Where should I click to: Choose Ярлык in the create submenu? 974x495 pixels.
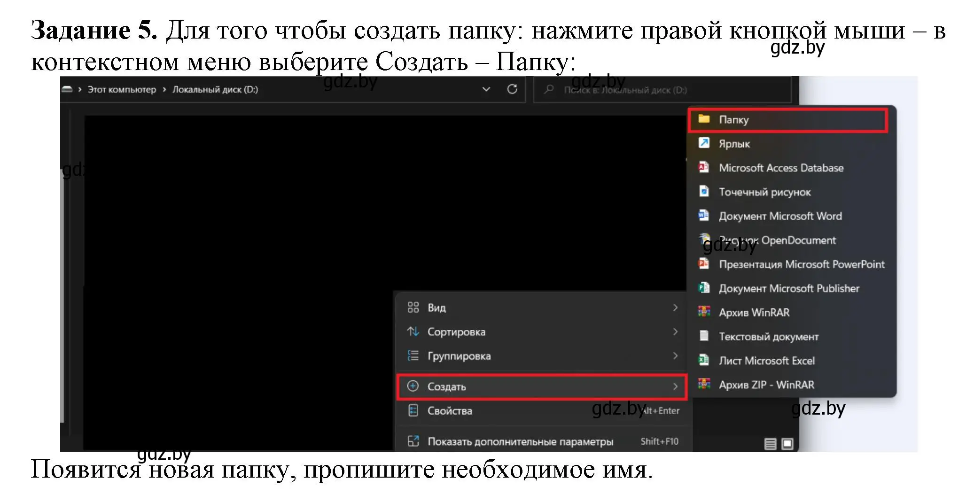(x=787, y=144)
